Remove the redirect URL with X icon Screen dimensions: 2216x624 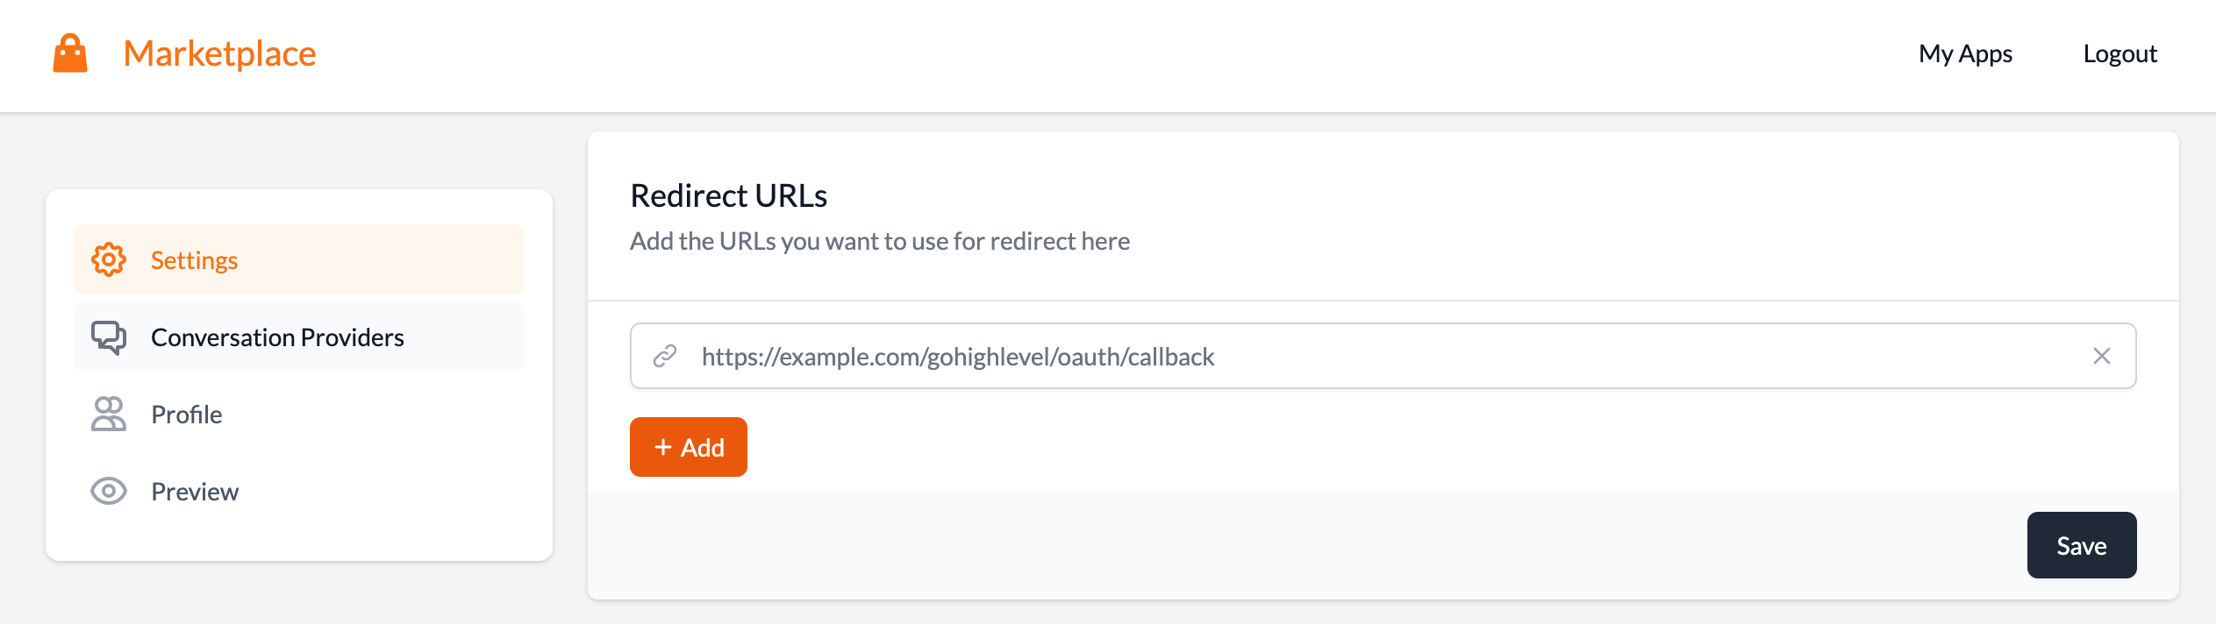pos(2102,356)
